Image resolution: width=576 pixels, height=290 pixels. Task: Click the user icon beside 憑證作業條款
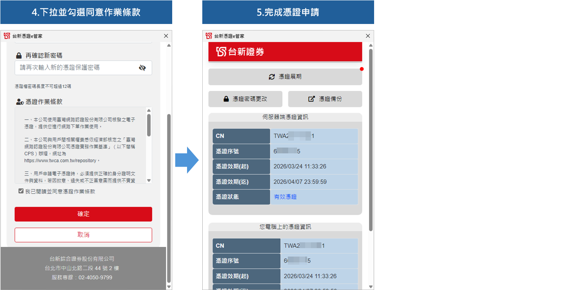click(x=20, y=102)
